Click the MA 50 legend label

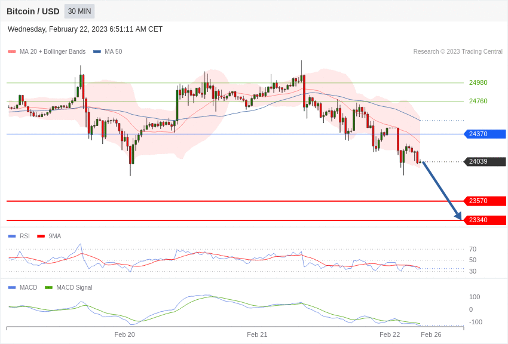click(x=113, y=51)
